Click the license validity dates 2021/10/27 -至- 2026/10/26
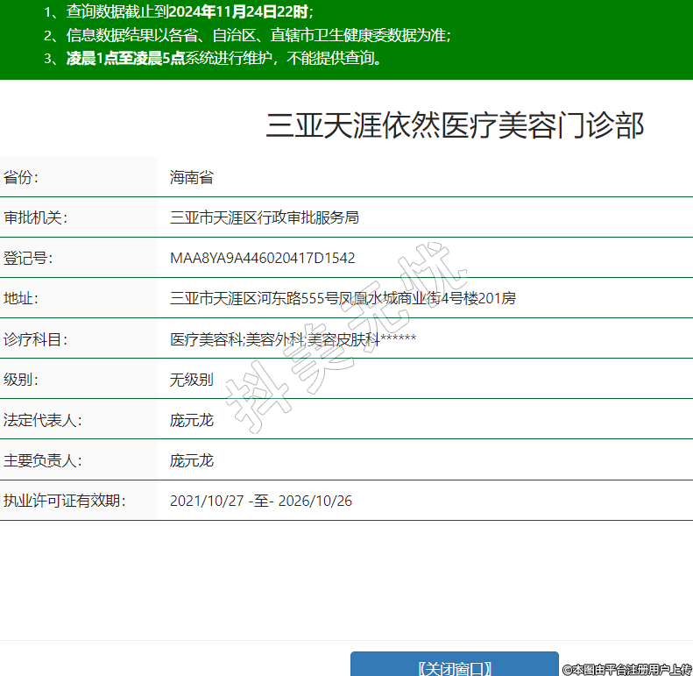Image resolution: width=693 pixels, height=676 pixels. click(x=260, y=501)
